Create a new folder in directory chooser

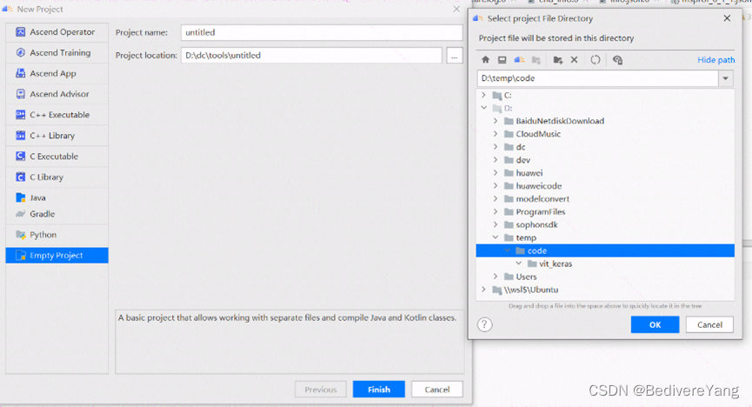[558, 60]
